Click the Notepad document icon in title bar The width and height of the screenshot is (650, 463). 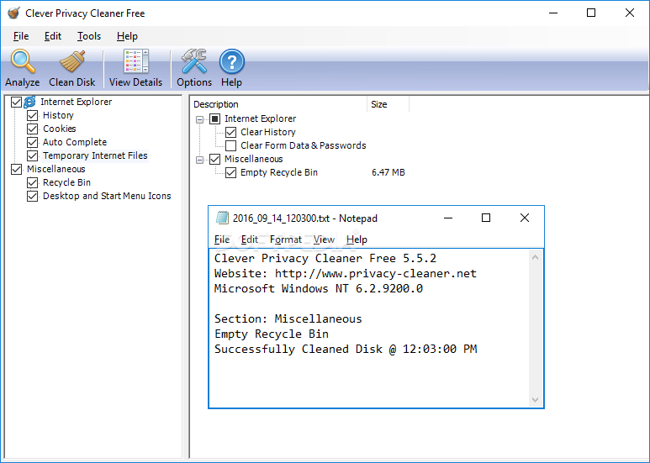pyautogui.click(x=223, y=218)
